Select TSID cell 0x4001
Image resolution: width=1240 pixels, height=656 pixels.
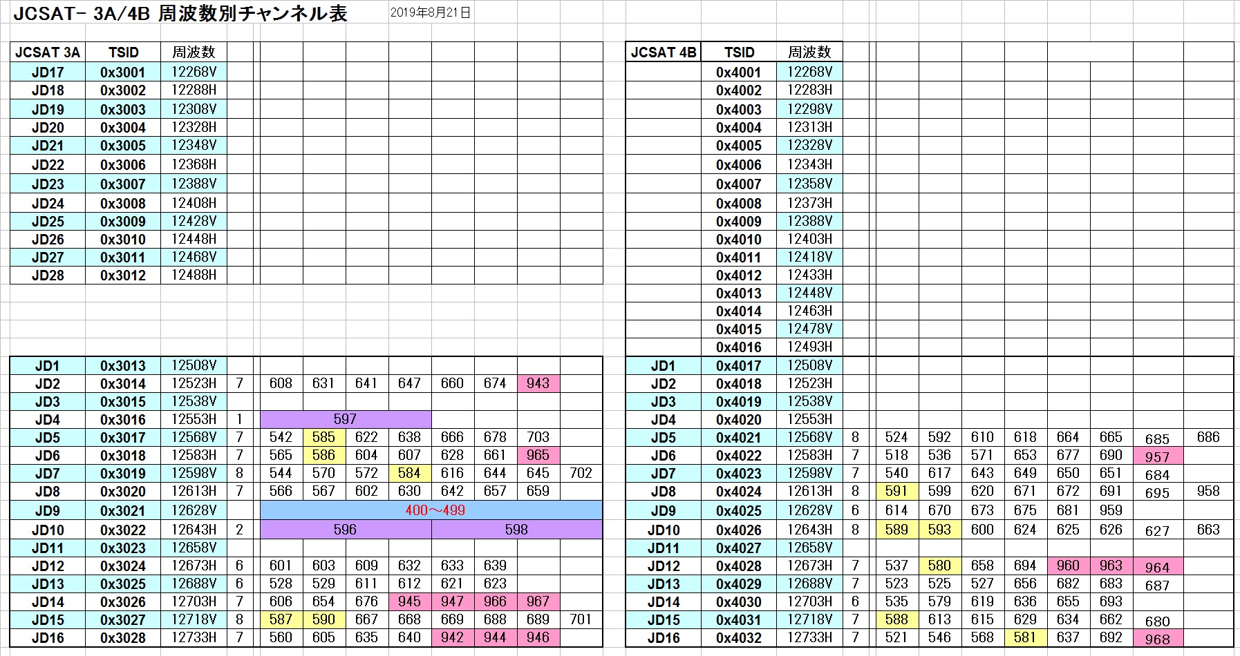pos(739,72)
